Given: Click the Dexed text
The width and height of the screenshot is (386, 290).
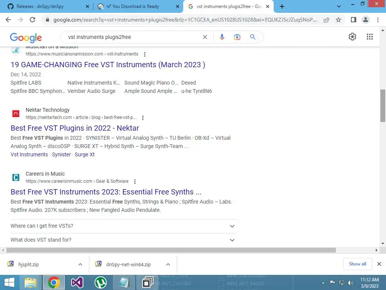Looking at the screenshot, I should point(188,83).
